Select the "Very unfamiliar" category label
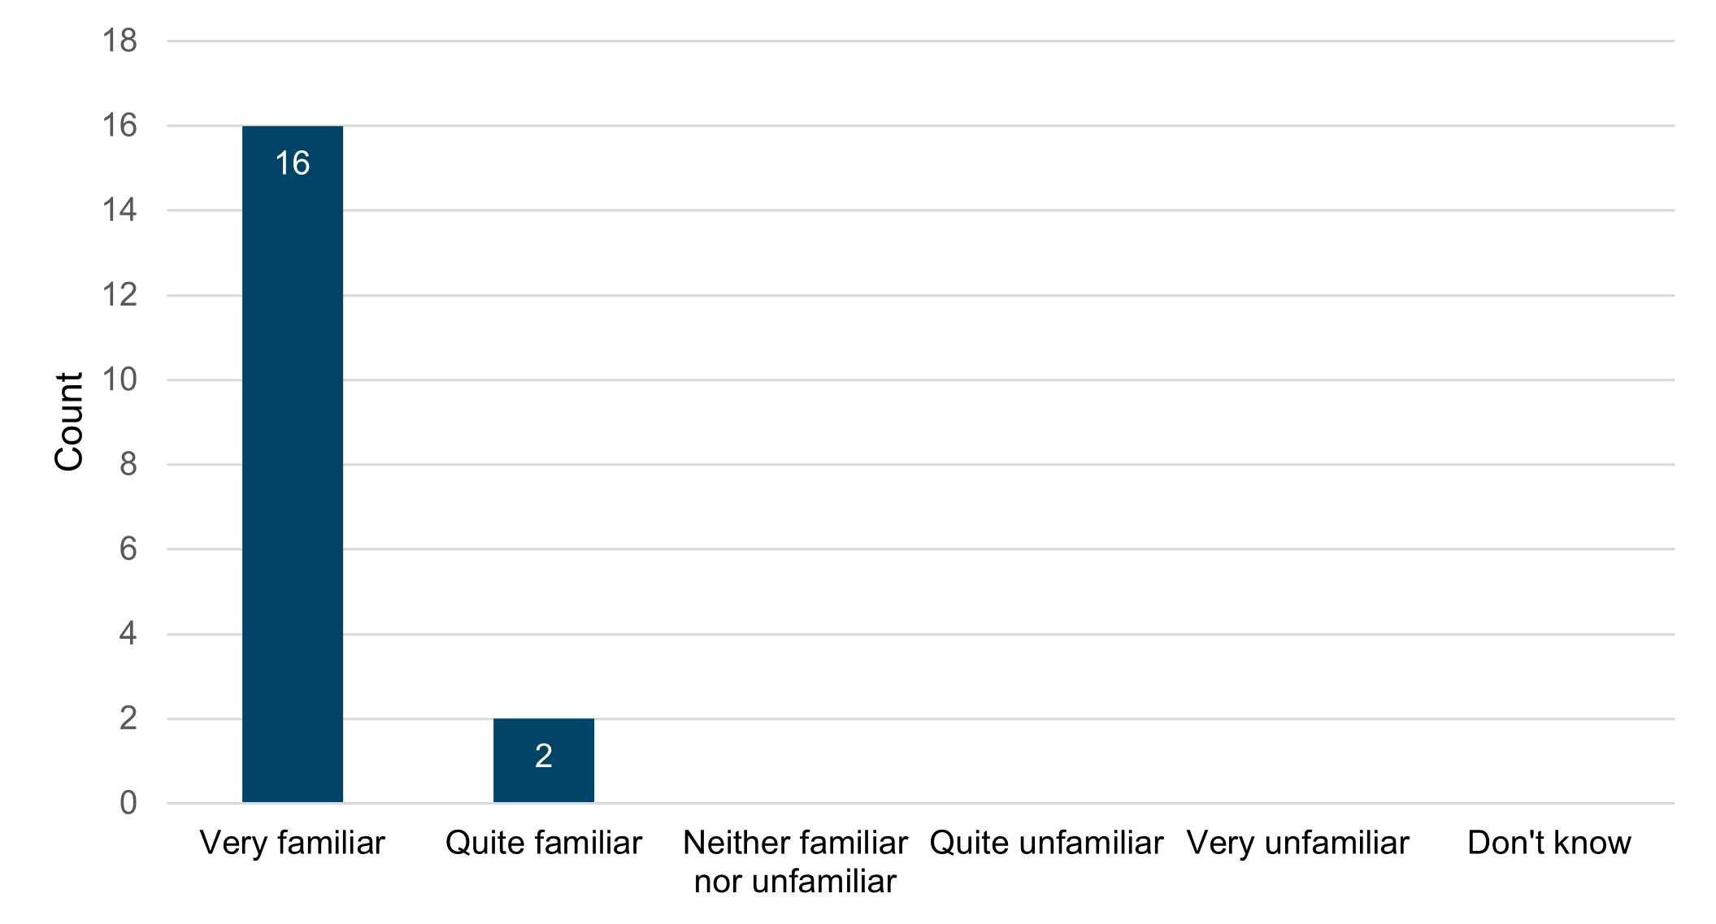 pyautogui.click(x=1297, y=844)
